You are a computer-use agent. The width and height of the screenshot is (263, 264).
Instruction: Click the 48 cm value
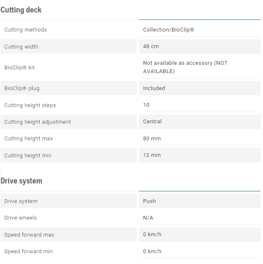pyautogui.click(x=151, y=46)
